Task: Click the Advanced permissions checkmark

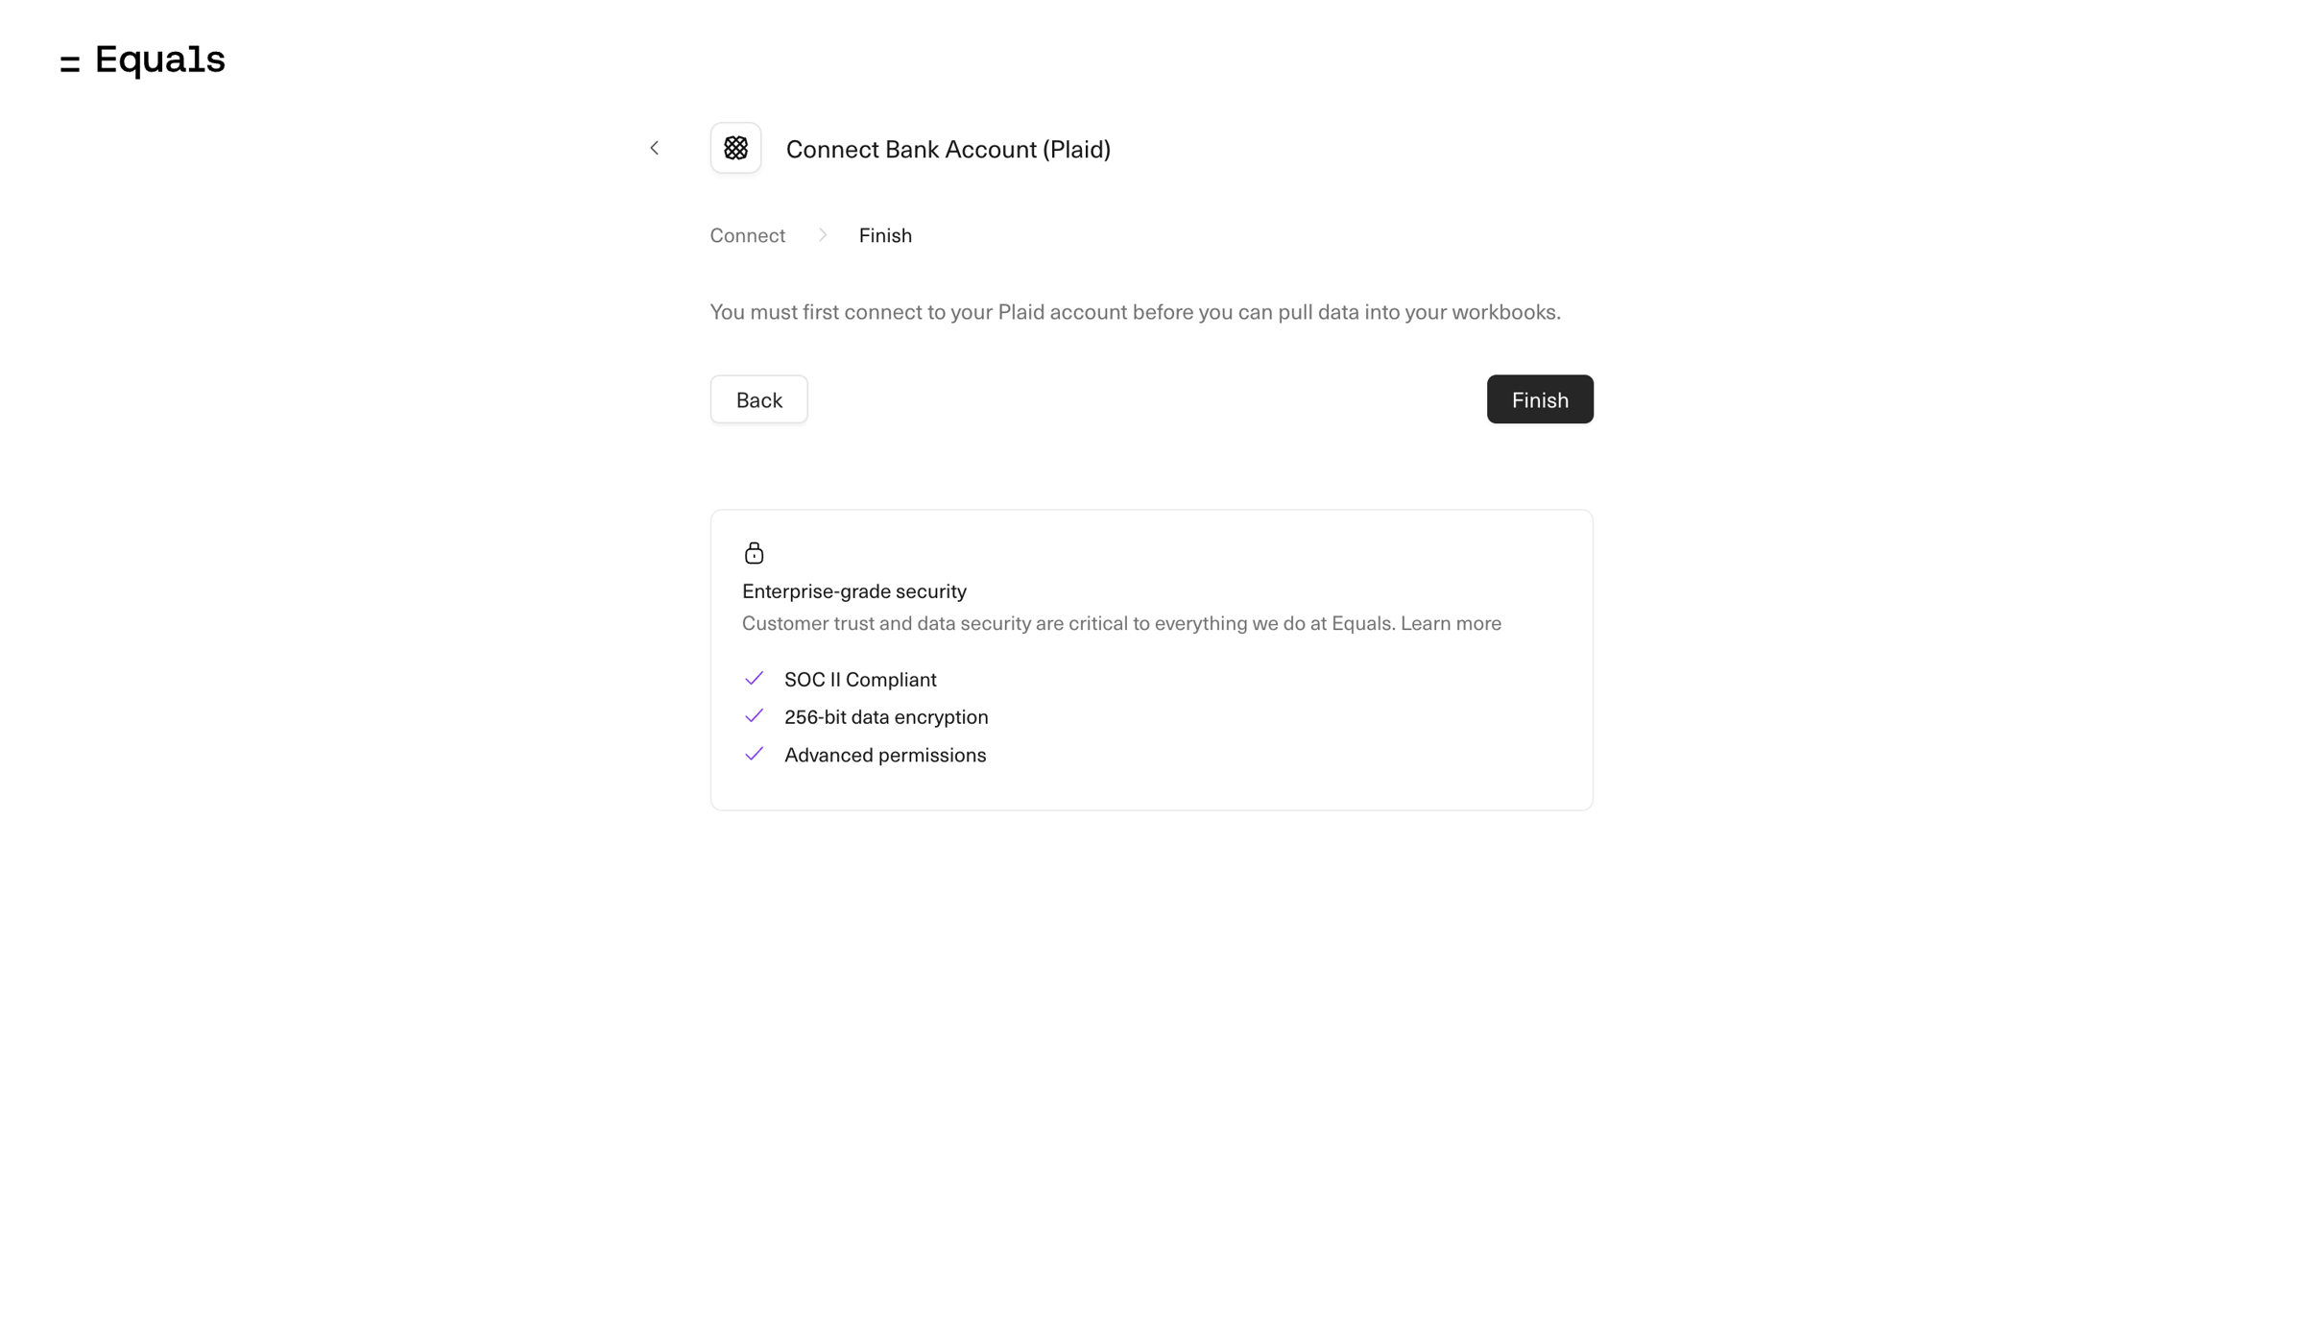Action: (754, 755)
